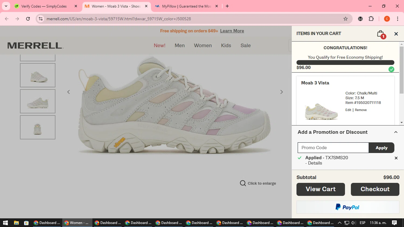Proceed with the Checkout button
The width and height of the screenshot is (404, 227).
[x=375, y=189]
